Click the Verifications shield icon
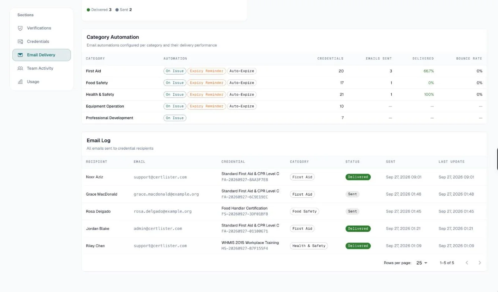The height and width of the screenshot is (292, 498). pyautogui.click(x=21, y=28)
